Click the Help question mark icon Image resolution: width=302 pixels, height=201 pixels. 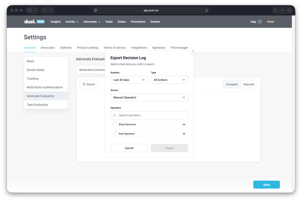(x=260, y=22)
